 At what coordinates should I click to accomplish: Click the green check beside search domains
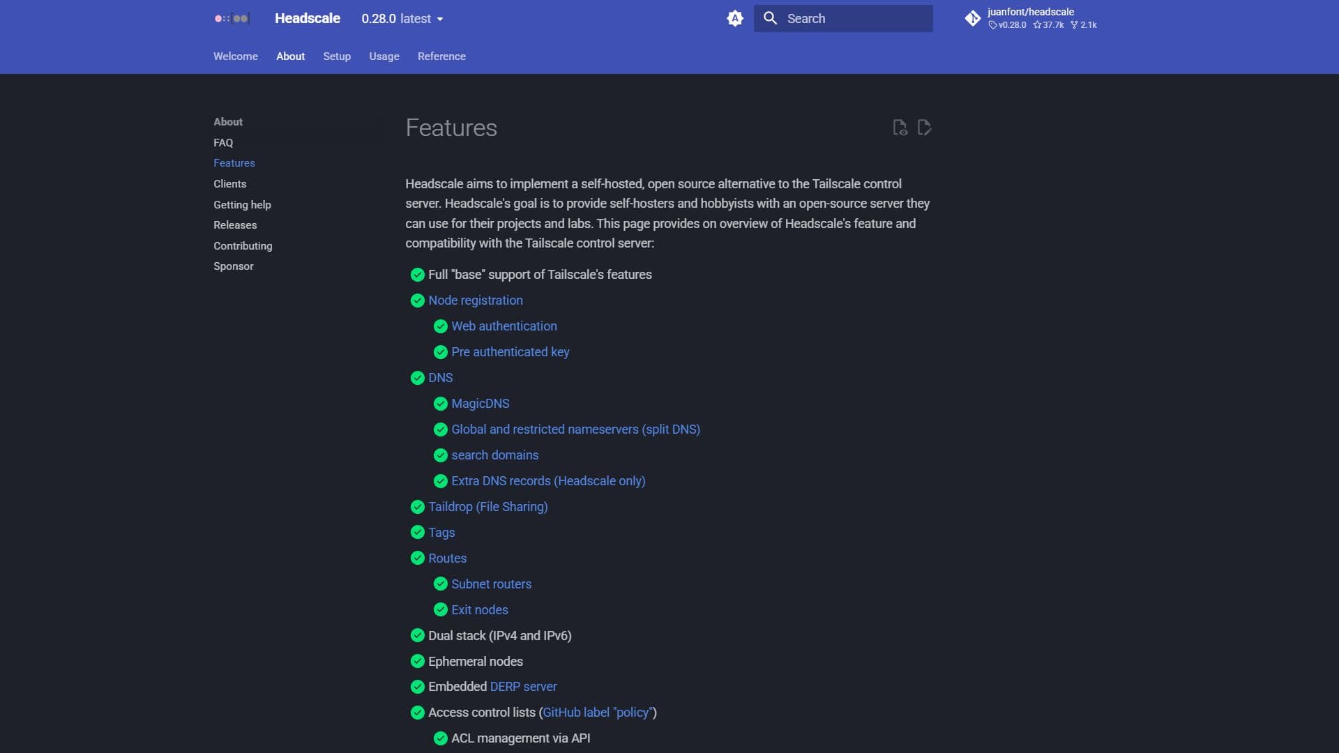coord(441,455)
